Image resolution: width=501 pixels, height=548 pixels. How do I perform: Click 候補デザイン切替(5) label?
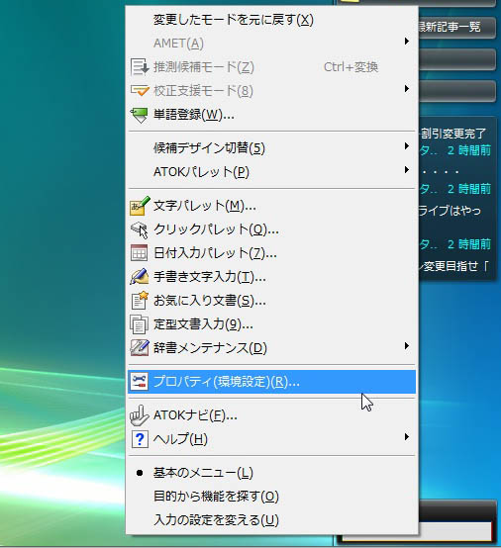209,148
